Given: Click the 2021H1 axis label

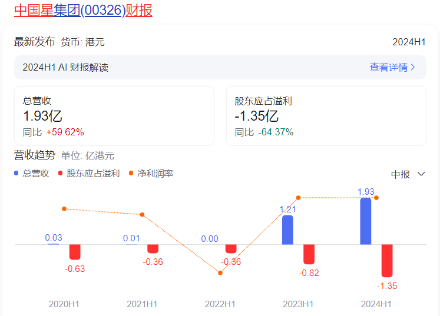Looking at the screenshot, I should tap(142, 304).
